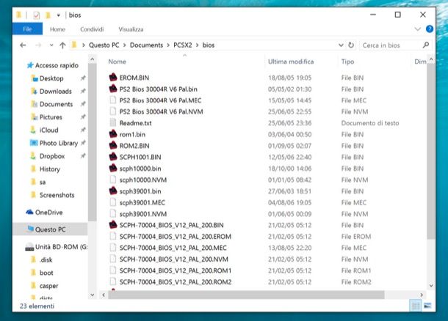Viewport: 448px width, 321px height.
Task: Select the Readme.txt file icon
Action: point(113,123)
